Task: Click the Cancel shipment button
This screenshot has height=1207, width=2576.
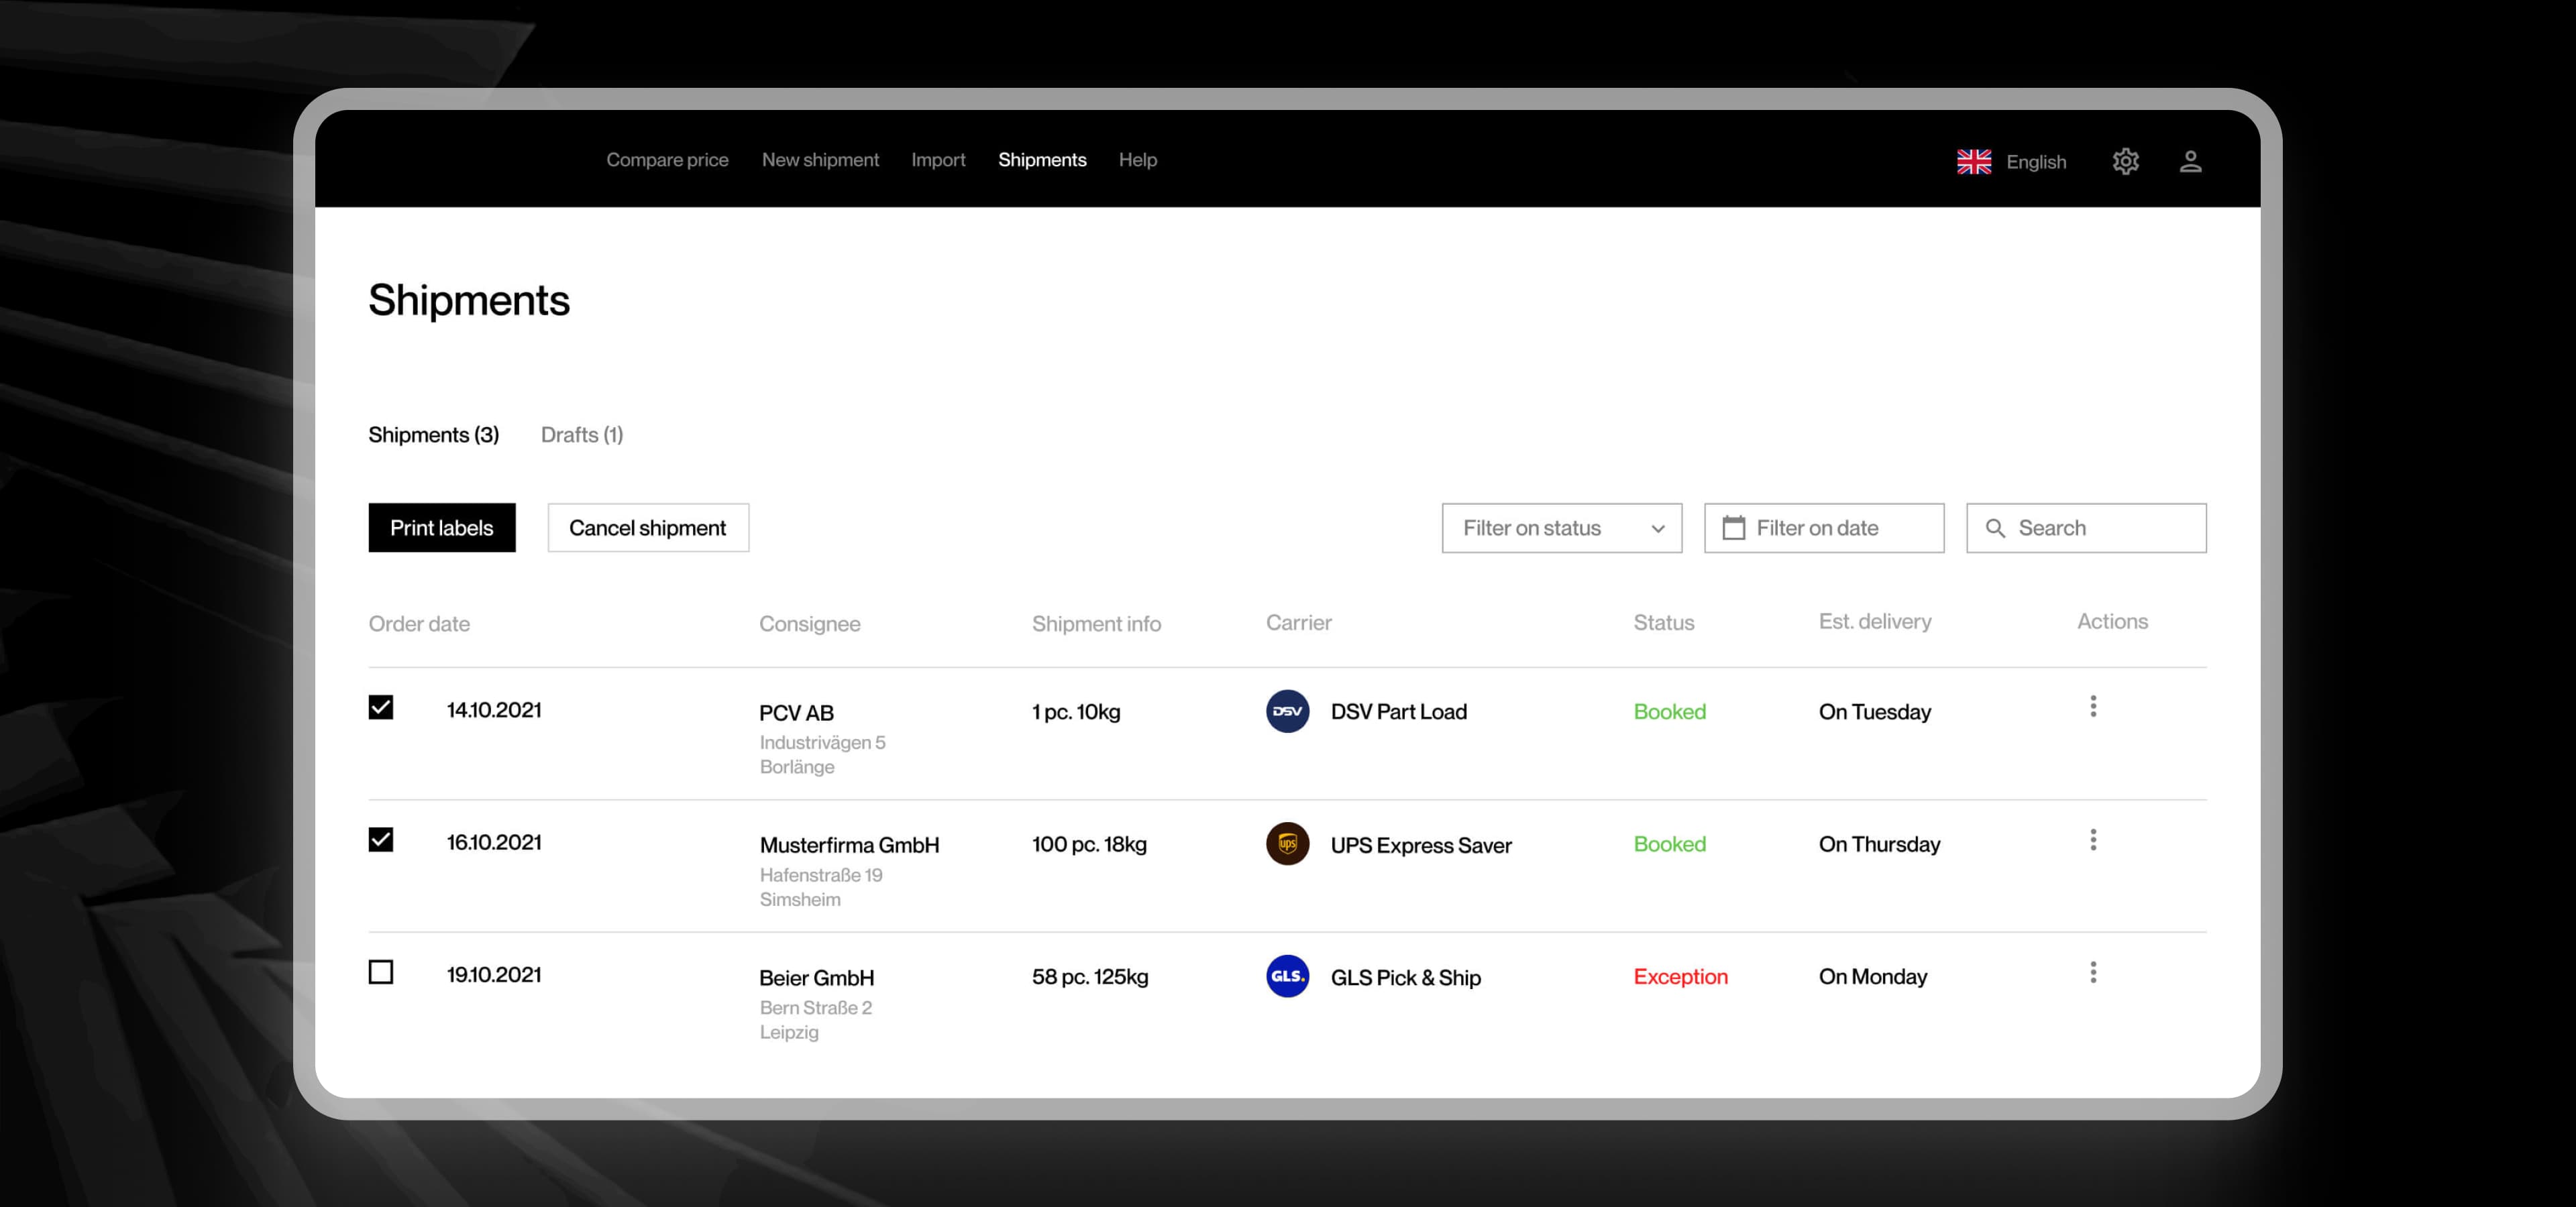Action: pos(647,528)
